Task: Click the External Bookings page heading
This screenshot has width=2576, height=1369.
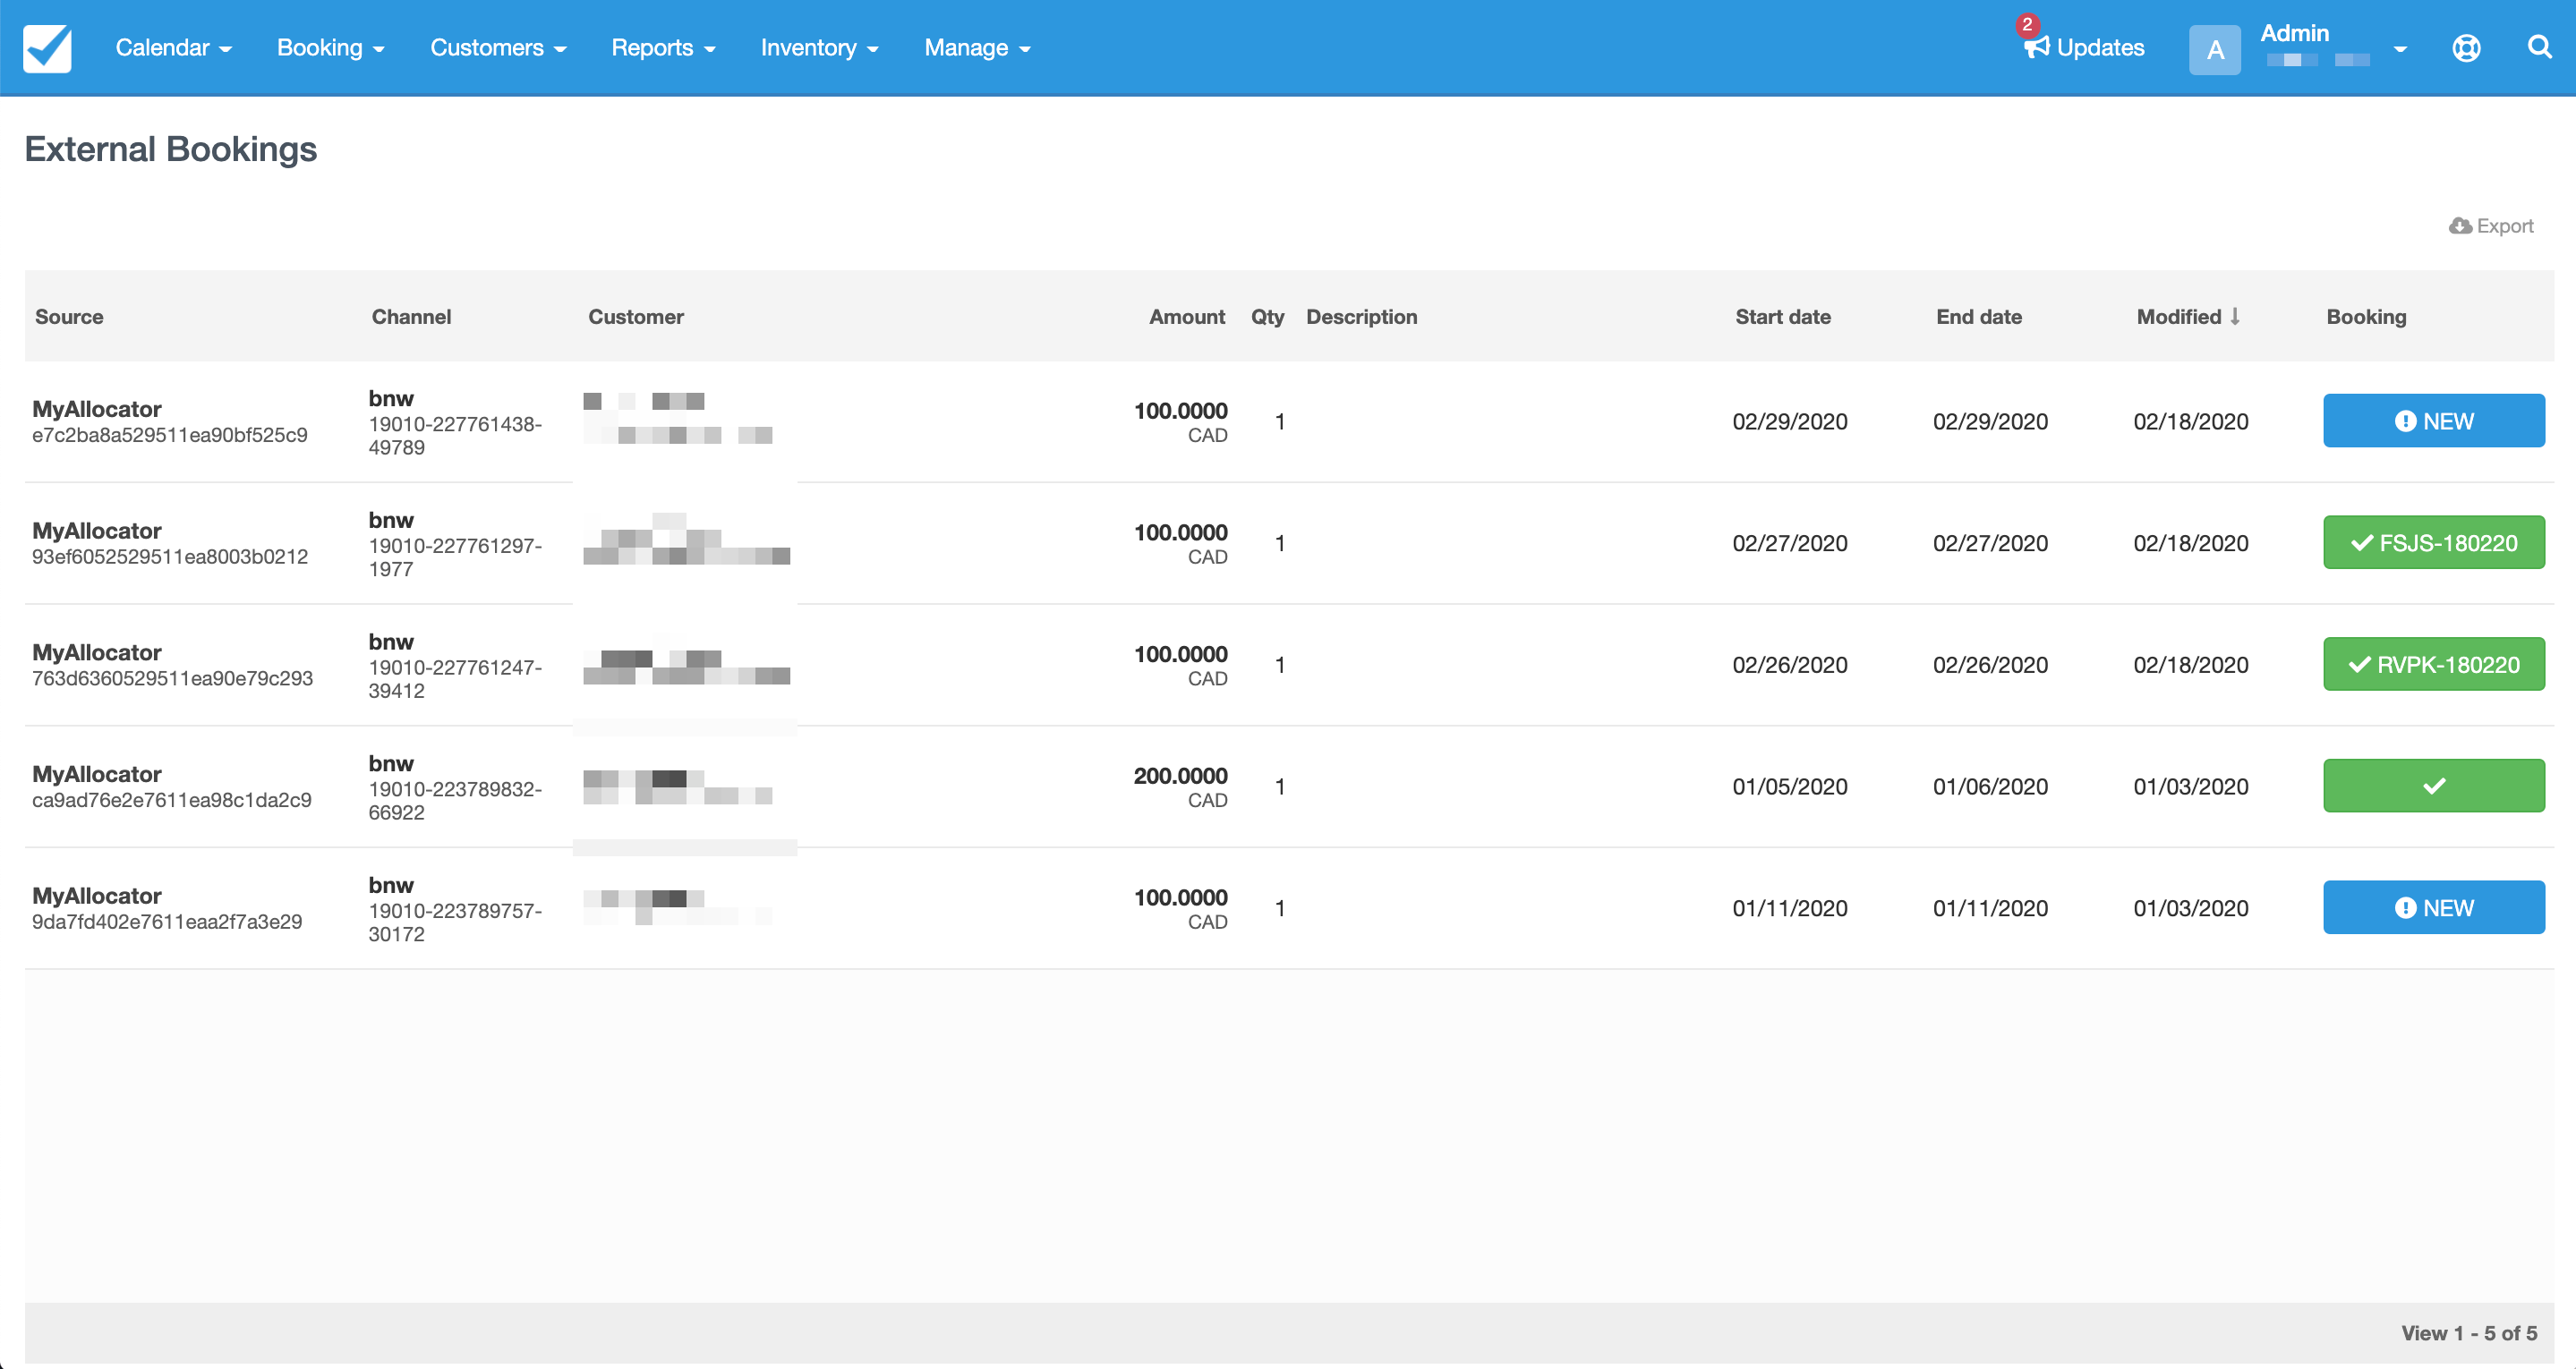Action: click(170, 149)
